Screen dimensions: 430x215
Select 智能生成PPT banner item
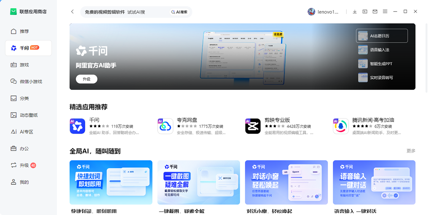click(x=382, y=64)
